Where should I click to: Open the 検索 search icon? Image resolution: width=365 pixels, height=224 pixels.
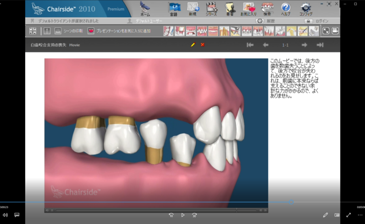267,9
